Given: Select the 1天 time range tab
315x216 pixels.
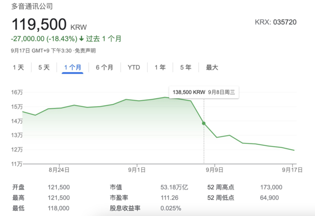Looking at the screenshot, I should (x=18, y=67).
